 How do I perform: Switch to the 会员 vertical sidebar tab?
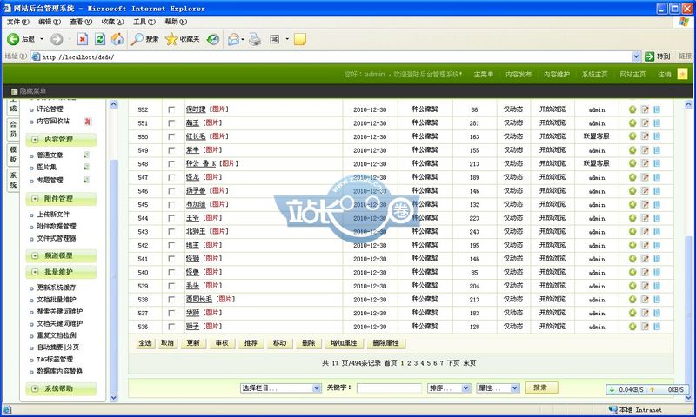[13, 129]
